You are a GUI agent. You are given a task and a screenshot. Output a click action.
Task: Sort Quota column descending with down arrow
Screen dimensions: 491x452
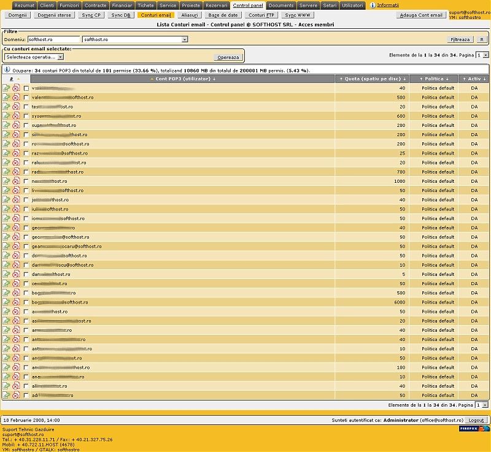[x=404, y=79]
